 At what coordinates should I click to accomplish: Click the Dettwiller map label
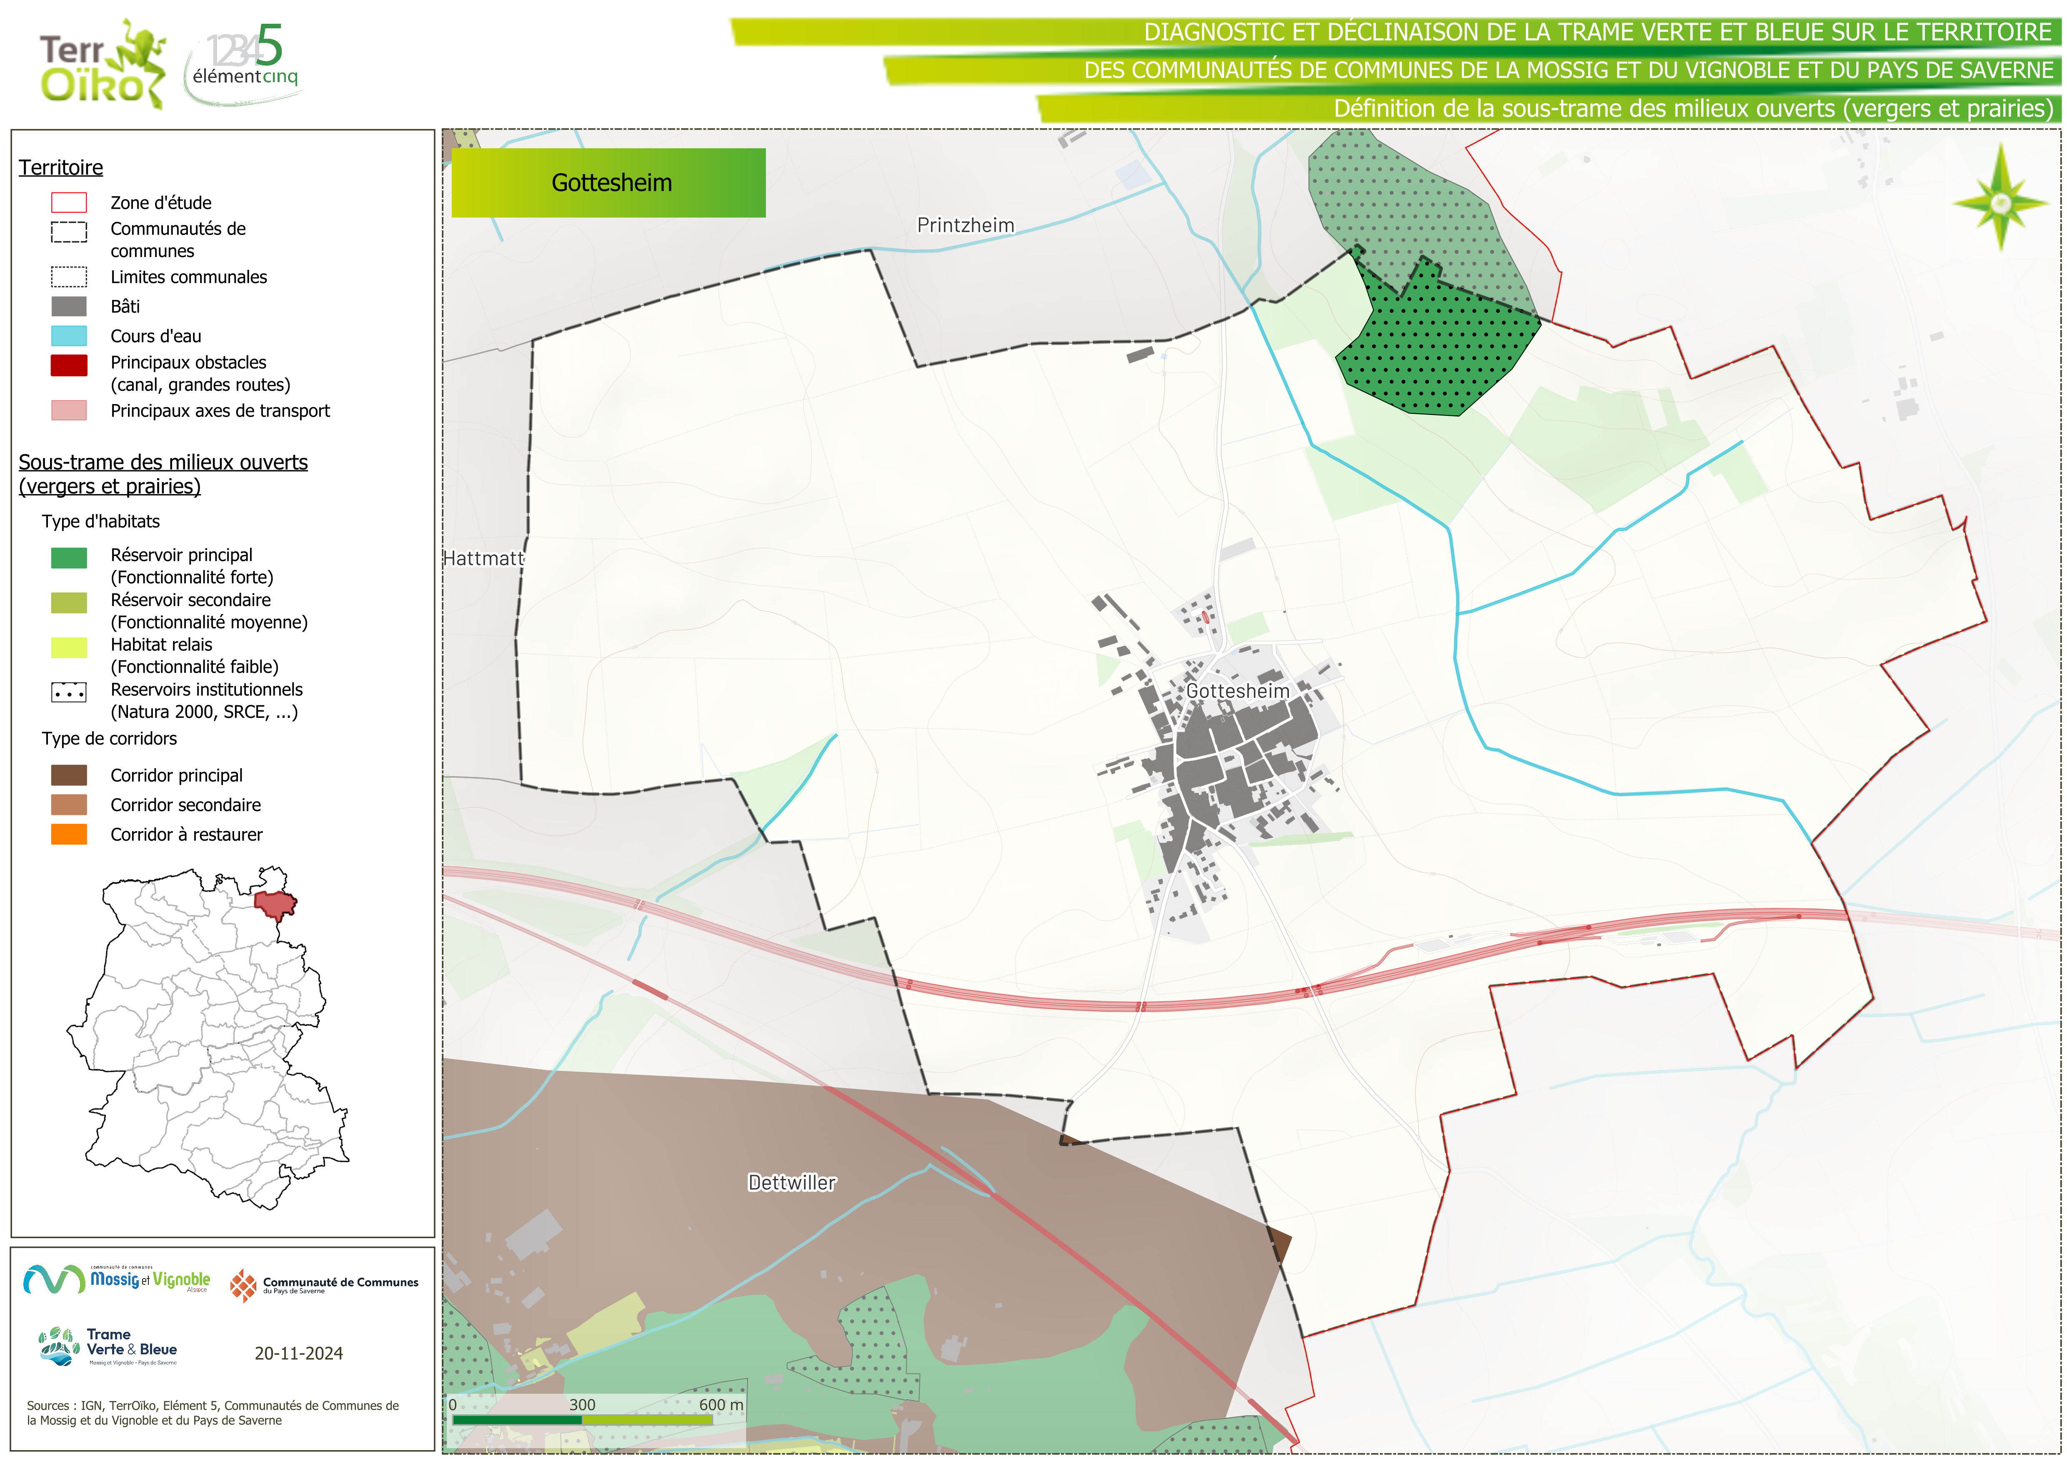tap(791, 1183)
